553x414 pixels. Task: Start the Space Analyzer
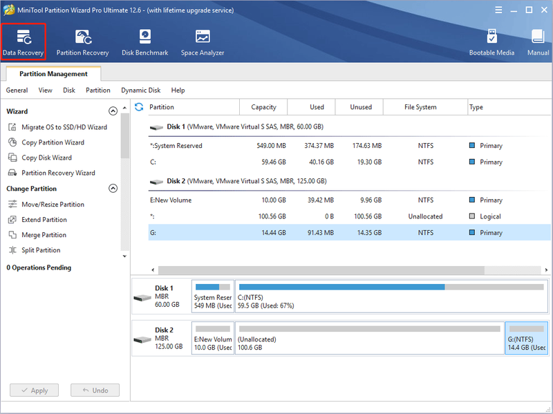[203, 43]
